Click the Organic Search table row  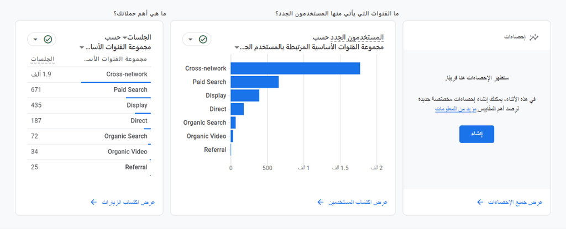[x=89, y=136]
